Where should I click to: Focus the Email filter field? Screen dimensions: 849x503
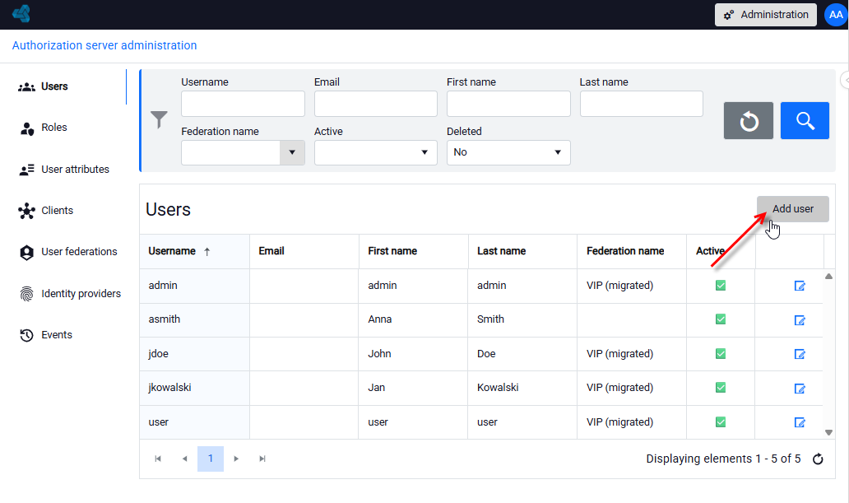(375, 104)
